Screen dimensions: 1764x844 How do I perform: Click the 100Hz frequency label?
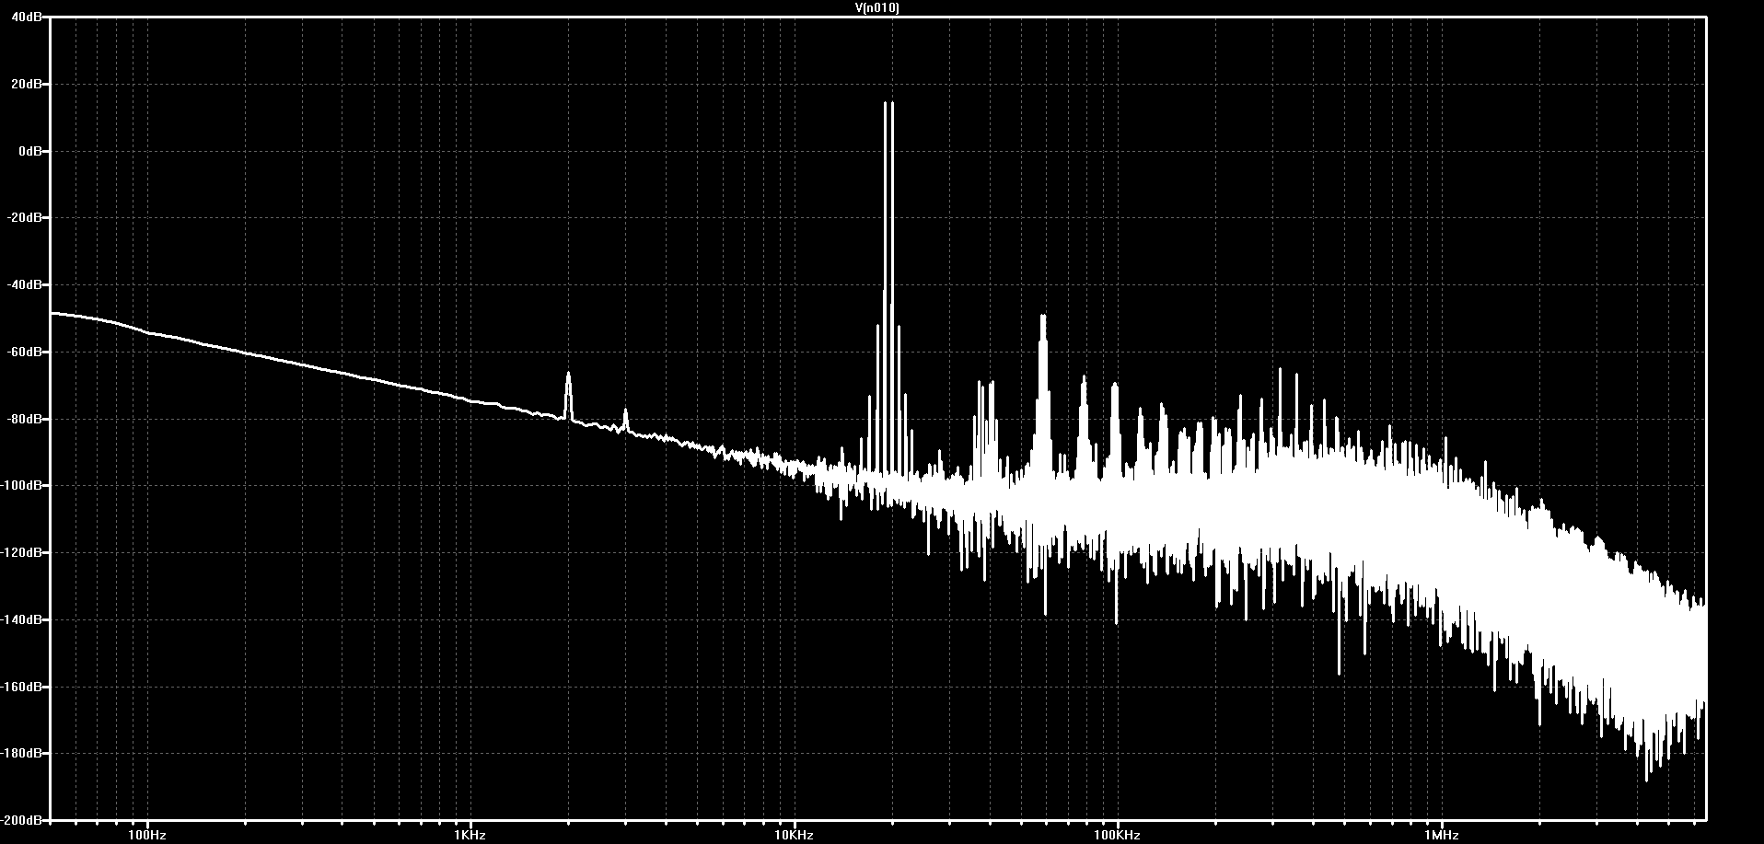click(x=147, y=835)
